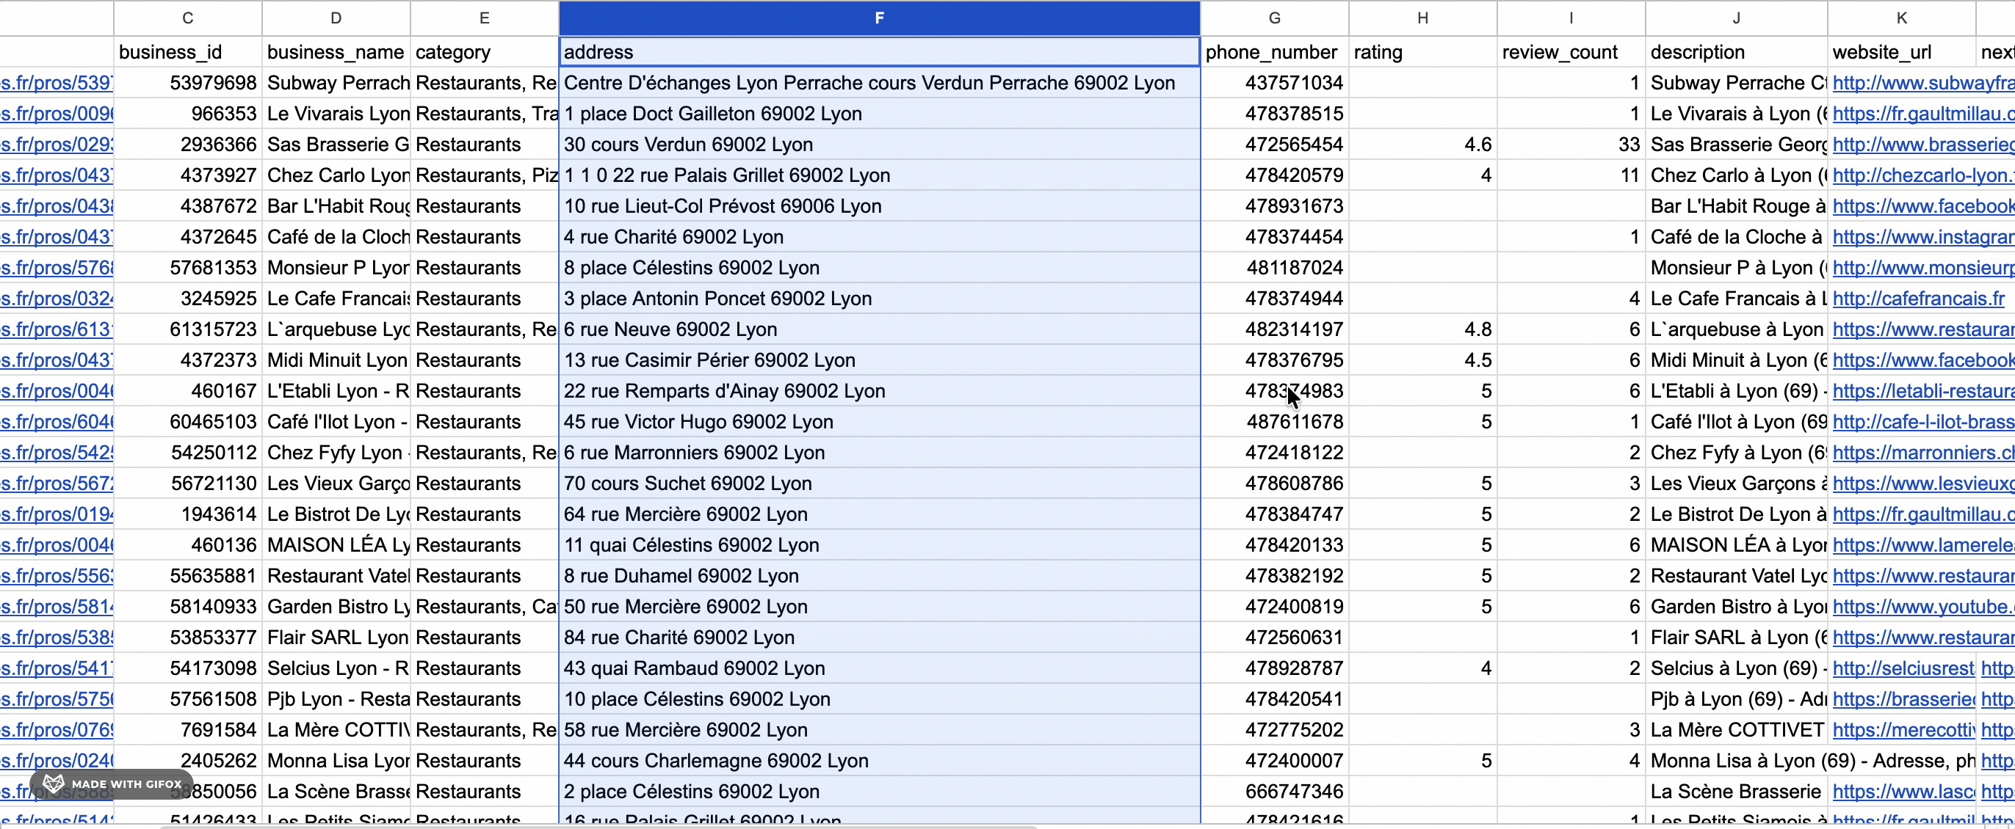2015x829 pixels.
Task: Open the marronniers website link
Action: tap(1922, 453)
